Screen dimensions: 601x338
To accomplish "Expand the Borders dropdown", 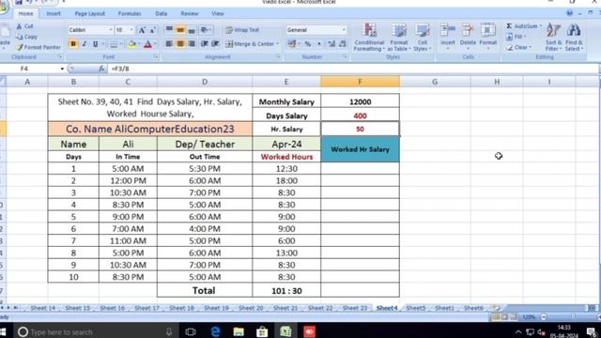I will coord(121,44).
